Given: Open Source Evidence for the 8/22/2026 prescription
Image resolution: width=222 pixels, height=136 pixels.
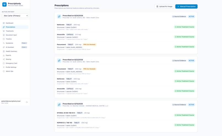Looking at the screenshot, I should point(179,61).
